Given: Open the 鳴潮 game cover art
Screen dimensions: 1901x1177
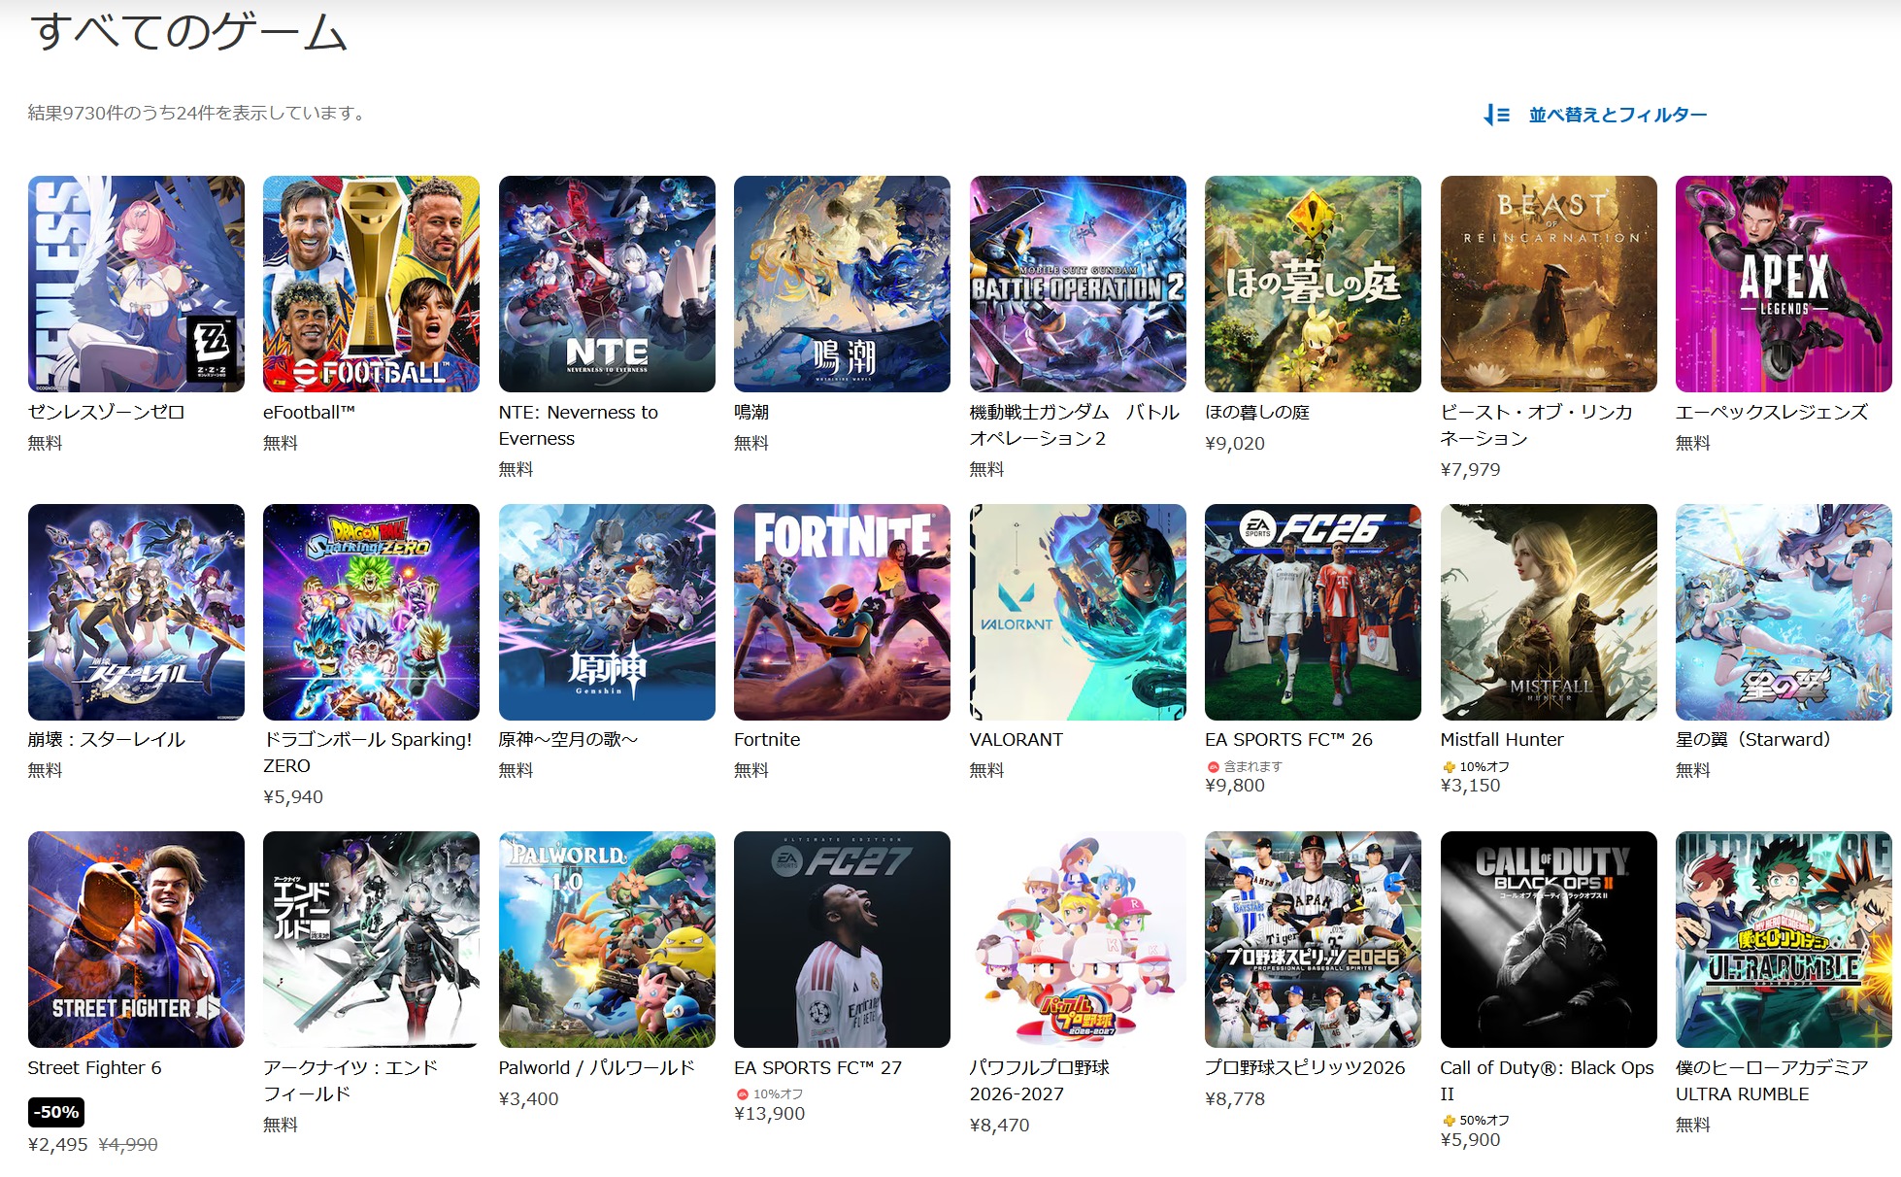Looking at the screenshot, I should pos(842,284).
